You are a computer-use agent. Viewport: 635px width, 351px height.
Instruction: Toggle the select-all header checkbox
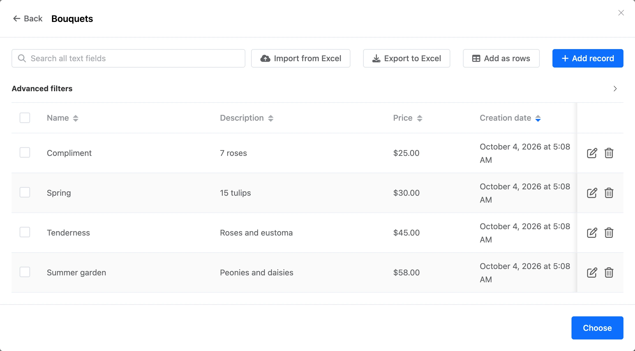25,118
